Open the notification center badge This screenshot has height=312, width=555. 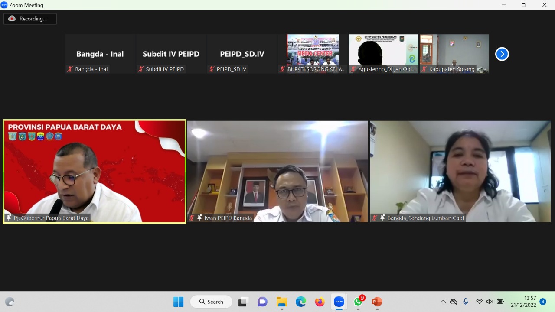(542, 302)
